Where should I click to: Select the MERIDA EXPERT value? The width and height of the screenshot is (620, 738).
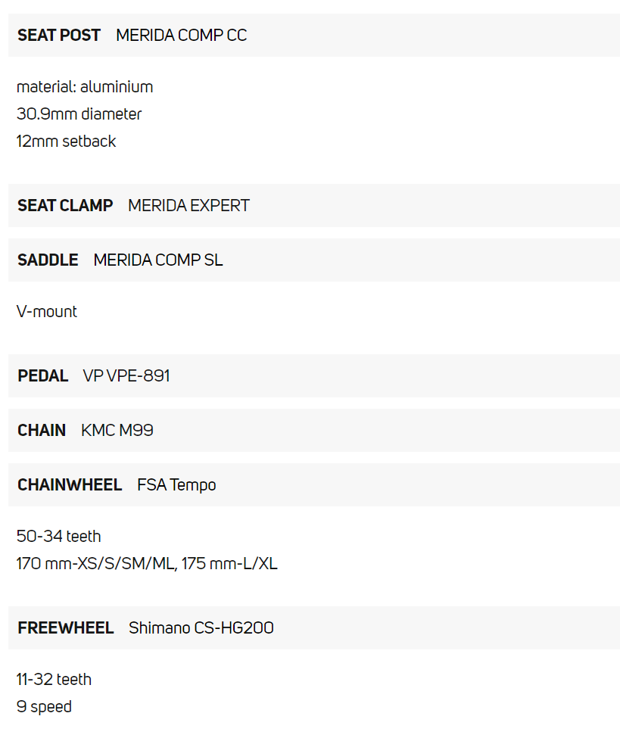(188, 206)
